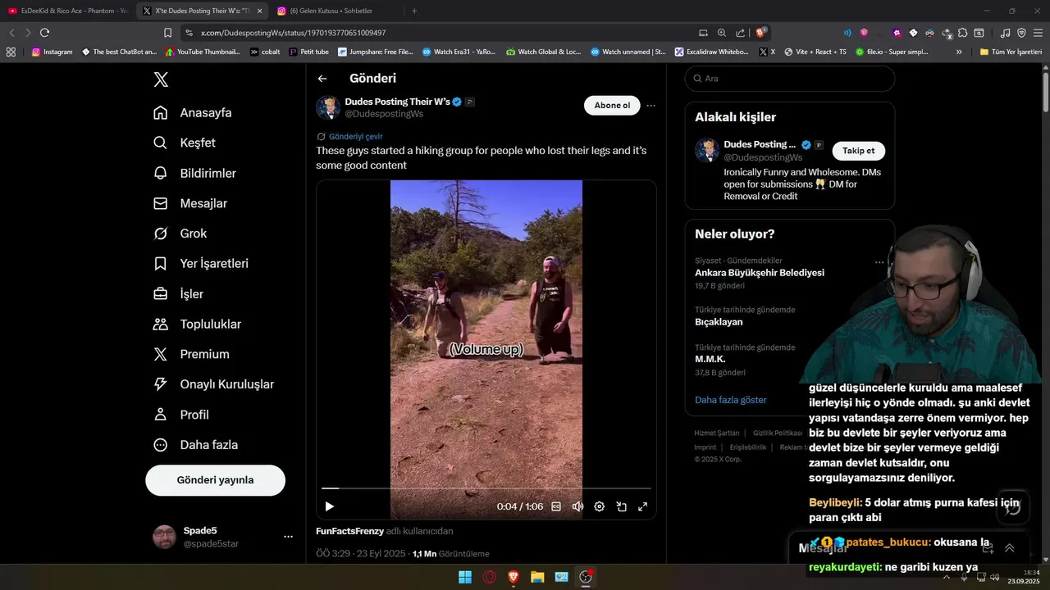Toggle closed captions on the video
The height and width of the screenshot is (590, 1050).
click(x=556, y=506)
